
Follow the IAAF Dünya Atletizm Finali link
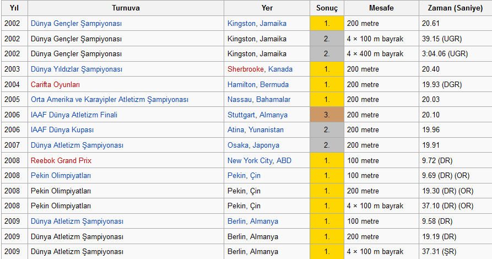[74, 115]
